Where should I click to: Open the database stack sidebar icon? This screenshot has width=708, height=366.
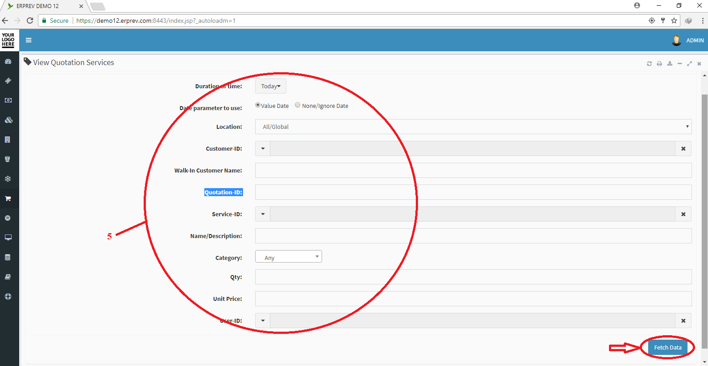[8, 257]
